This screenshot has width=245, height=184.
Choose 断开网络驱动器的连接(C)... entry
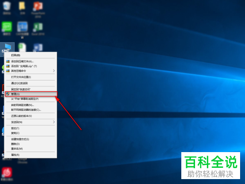30,110
